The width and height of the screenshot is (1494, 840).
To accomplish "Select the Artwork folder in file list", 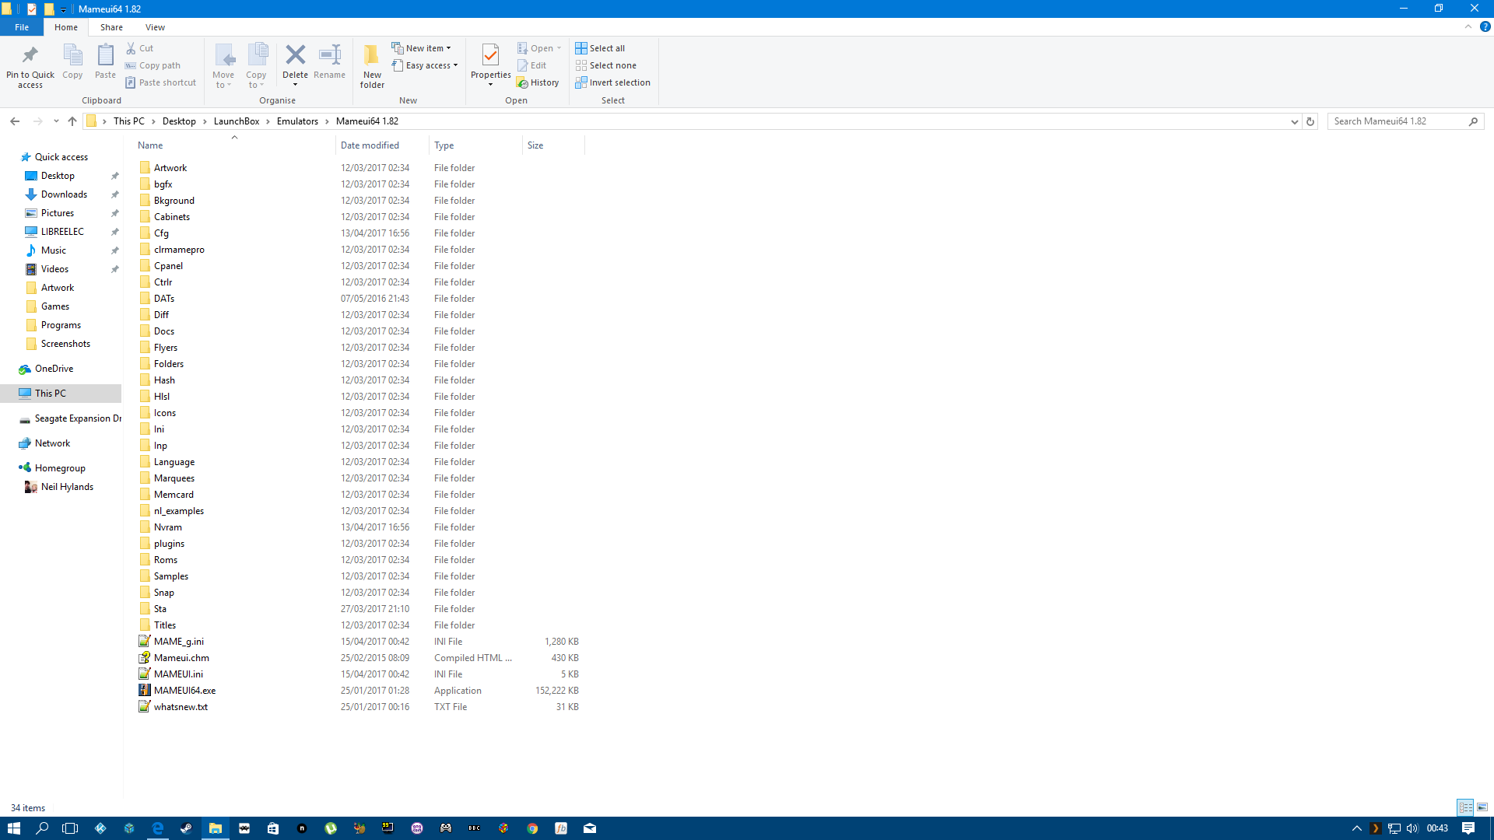I will tap(170, 168).
